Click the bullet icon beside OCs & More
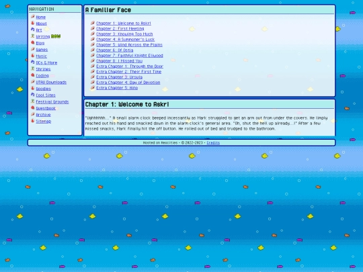 tap(33, 62)
